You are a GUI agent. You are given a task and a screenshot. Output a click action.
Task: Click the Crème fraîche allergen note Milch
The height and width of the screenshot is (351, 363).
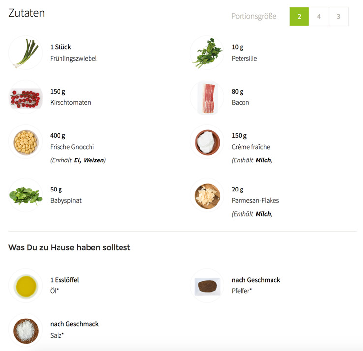(263, 160)
